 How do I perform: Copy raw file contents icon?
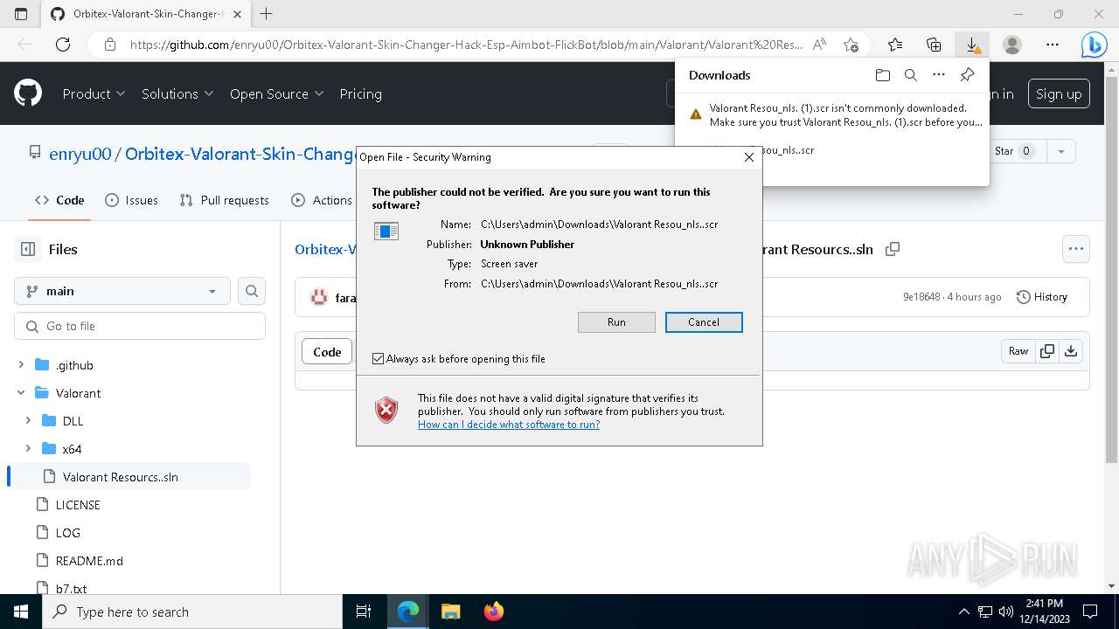1047,351
